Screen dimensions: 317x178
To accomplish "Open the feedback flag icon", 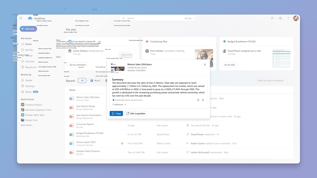I will point(272,18).
